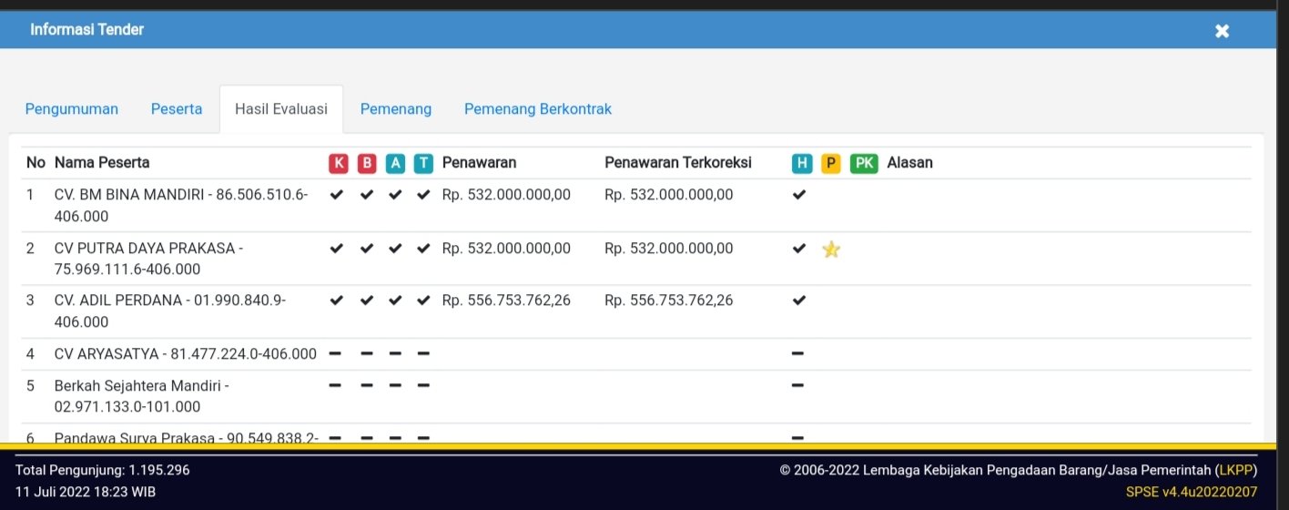Click the H dash for CV ARYASATYA
1289x510 pixels.
[797, 353]
